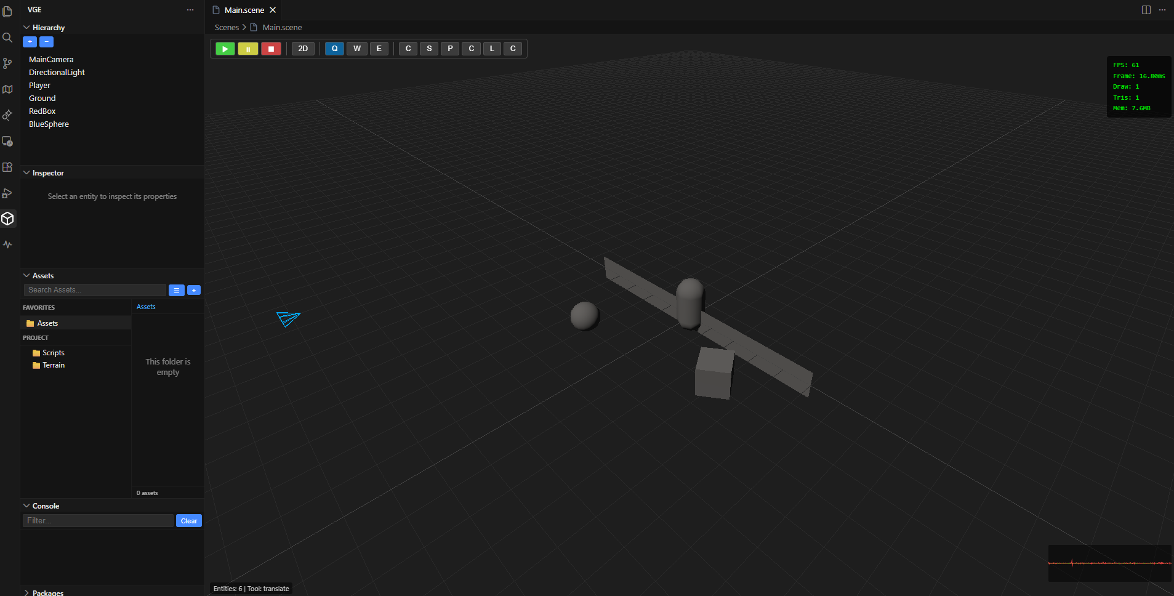Clear the console output
Viewport: 1174px width, 596px height.
189,521
